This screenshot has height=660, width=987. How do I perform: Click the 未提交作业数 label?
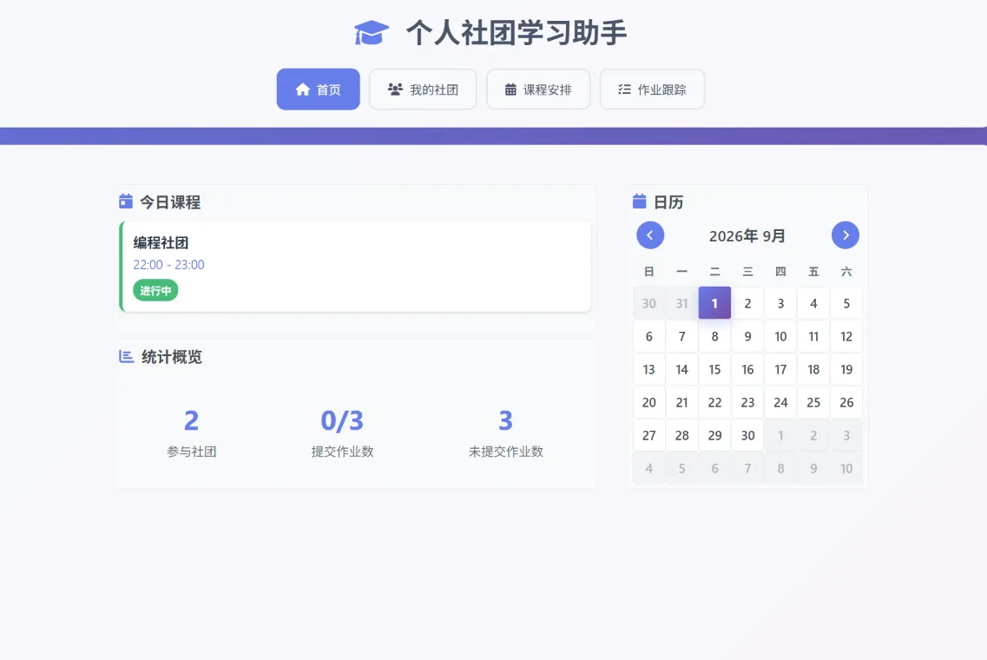[x=506, y=452]
